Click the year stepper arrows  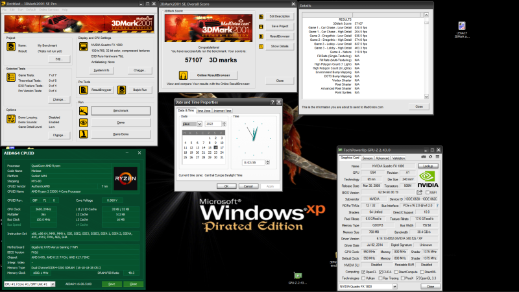click(224, 124)
